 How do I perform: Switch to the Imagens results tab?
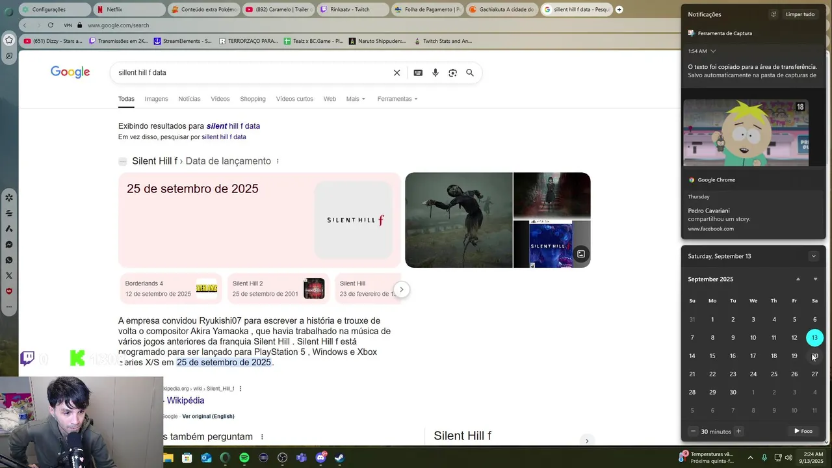pos(156,99)
